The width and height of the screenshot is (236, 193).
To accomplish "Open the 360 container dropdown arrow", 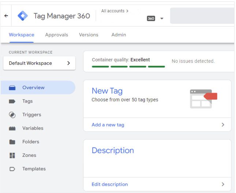I will 162,19.
